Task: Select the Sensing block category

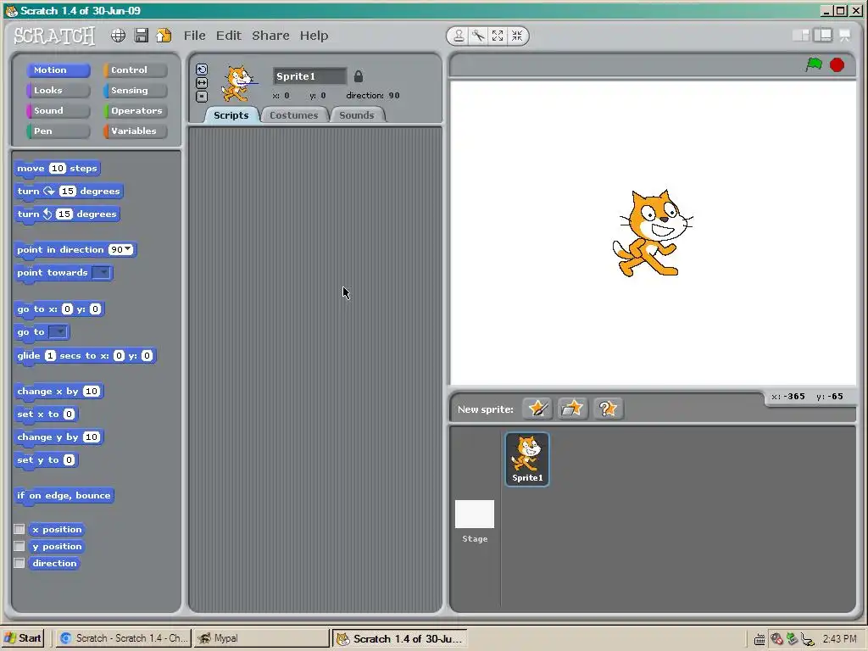Action: pos(135,90)
